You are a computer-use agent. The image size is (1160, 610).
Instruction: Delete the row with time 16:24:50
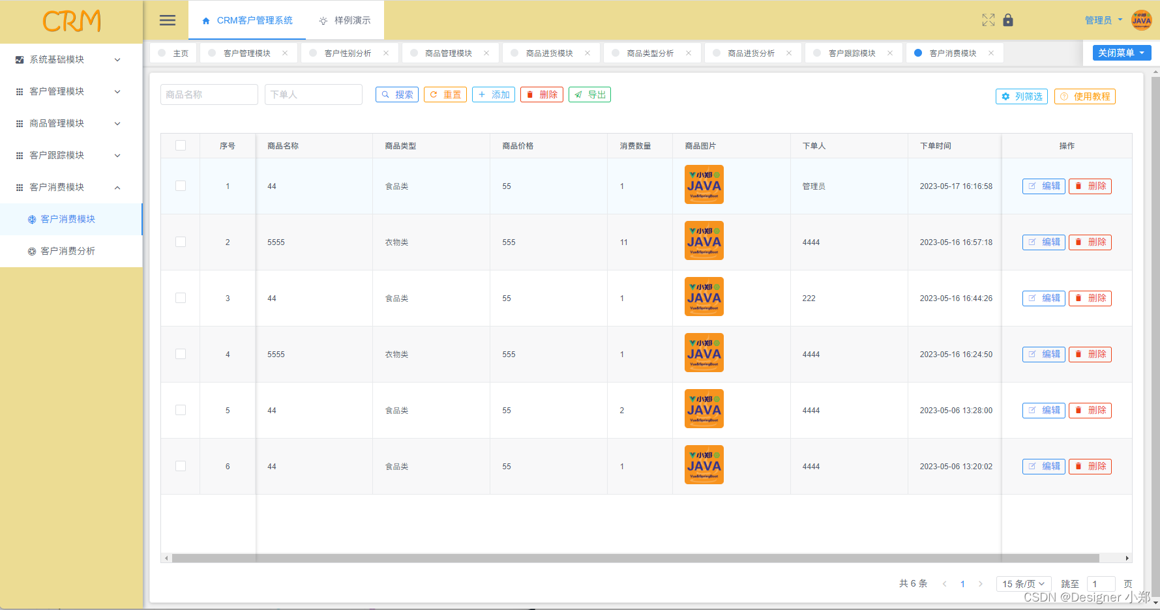click(x=1090, y=354)
